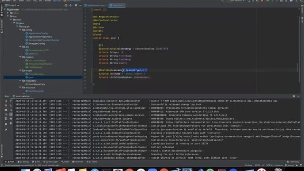Collapse the src folder
This screenshot has height=171, width=304.
8,16
